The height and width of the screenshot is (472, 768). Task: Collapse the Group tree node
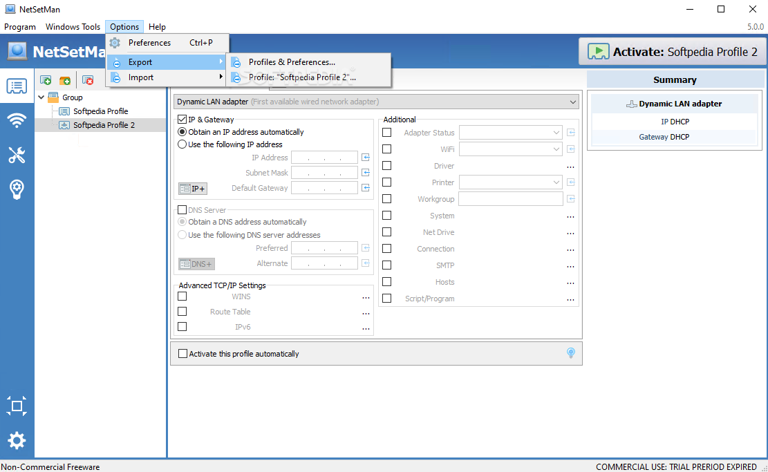tap(41, 97)
